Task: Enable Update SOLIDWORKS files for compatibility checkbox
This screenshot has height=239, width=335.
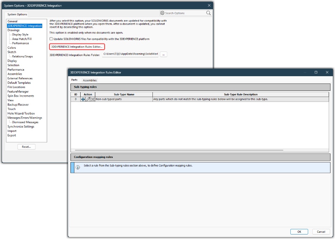Action: 51,39
